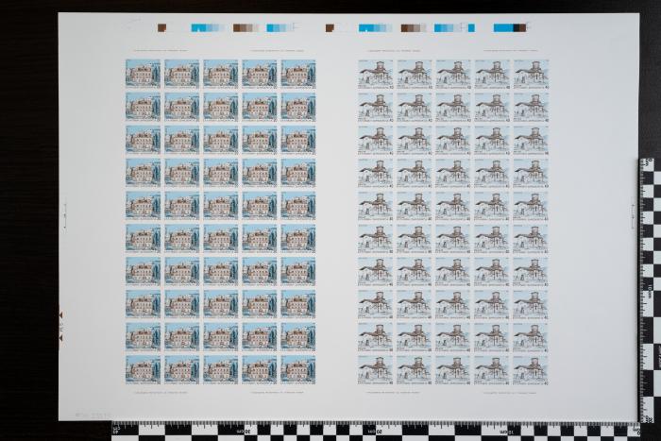Click the checkered scale ruler along the bottom edge
661x441 pixels.
click(x=376, y=432)
